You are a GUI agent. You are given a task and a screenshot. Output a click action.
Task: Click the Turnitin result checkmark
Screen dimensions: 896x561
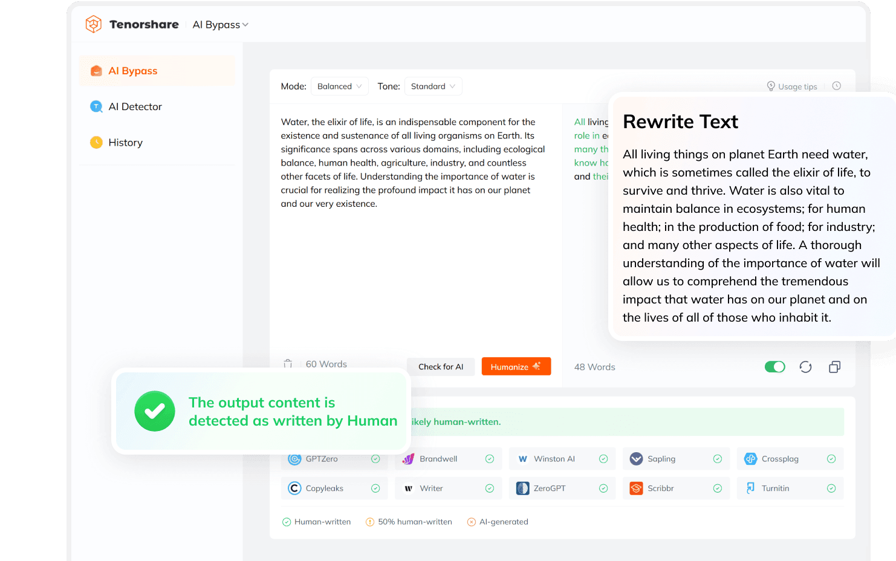(831, 488)
